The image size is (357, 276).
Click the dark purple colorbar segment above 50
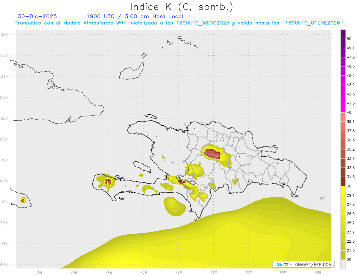click(x=343, y=35)
